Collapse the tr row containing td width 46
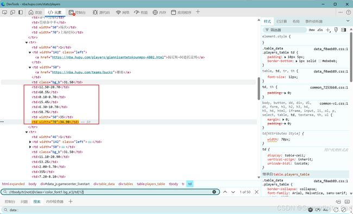 (27, 42)
